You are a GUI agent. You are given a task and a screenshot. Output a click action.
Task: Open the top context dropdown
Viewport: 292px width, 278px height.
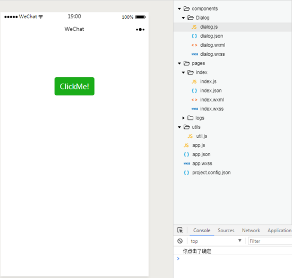click(x=216, y=241)
